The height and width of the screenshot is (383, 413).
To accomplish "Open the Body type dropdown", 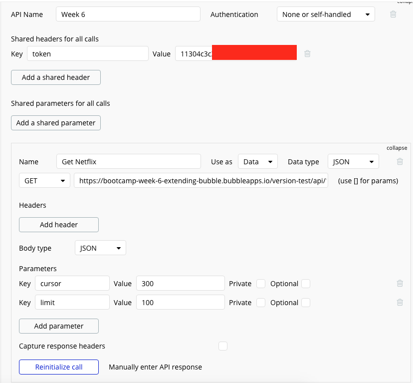I will [x=100, y=248].
